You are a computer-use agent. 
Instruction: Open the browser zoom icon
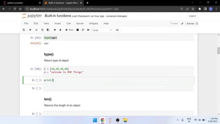tap(182, 9)
